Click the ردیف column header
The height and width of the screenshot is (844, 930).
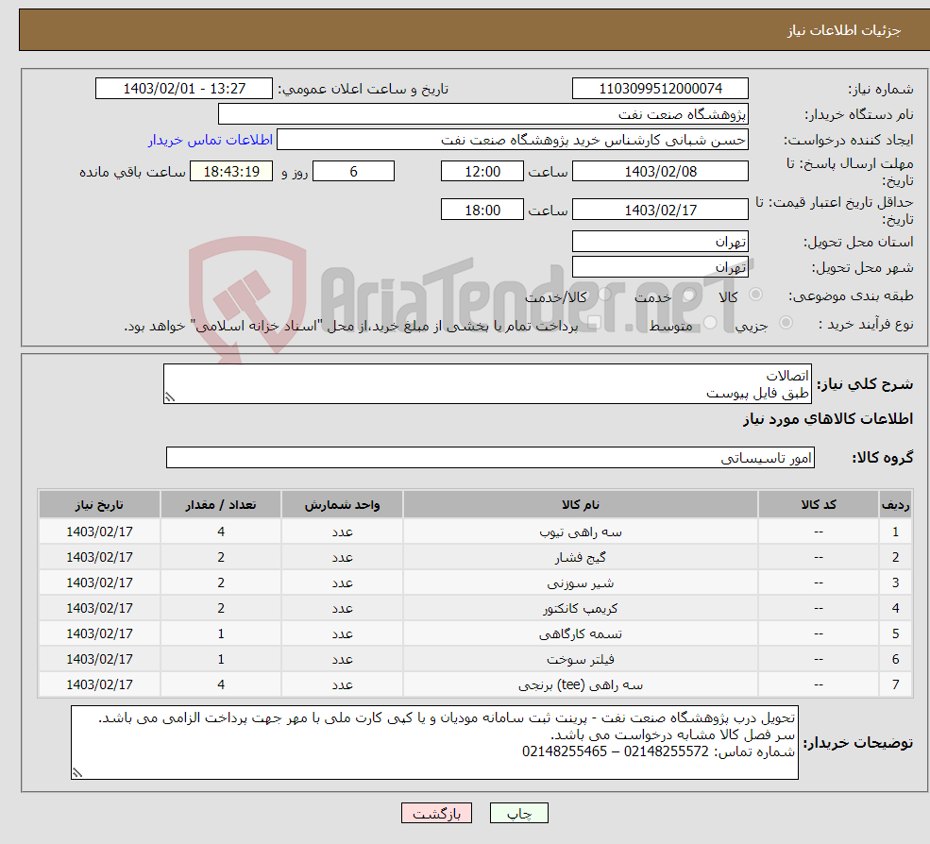[896, 505]
